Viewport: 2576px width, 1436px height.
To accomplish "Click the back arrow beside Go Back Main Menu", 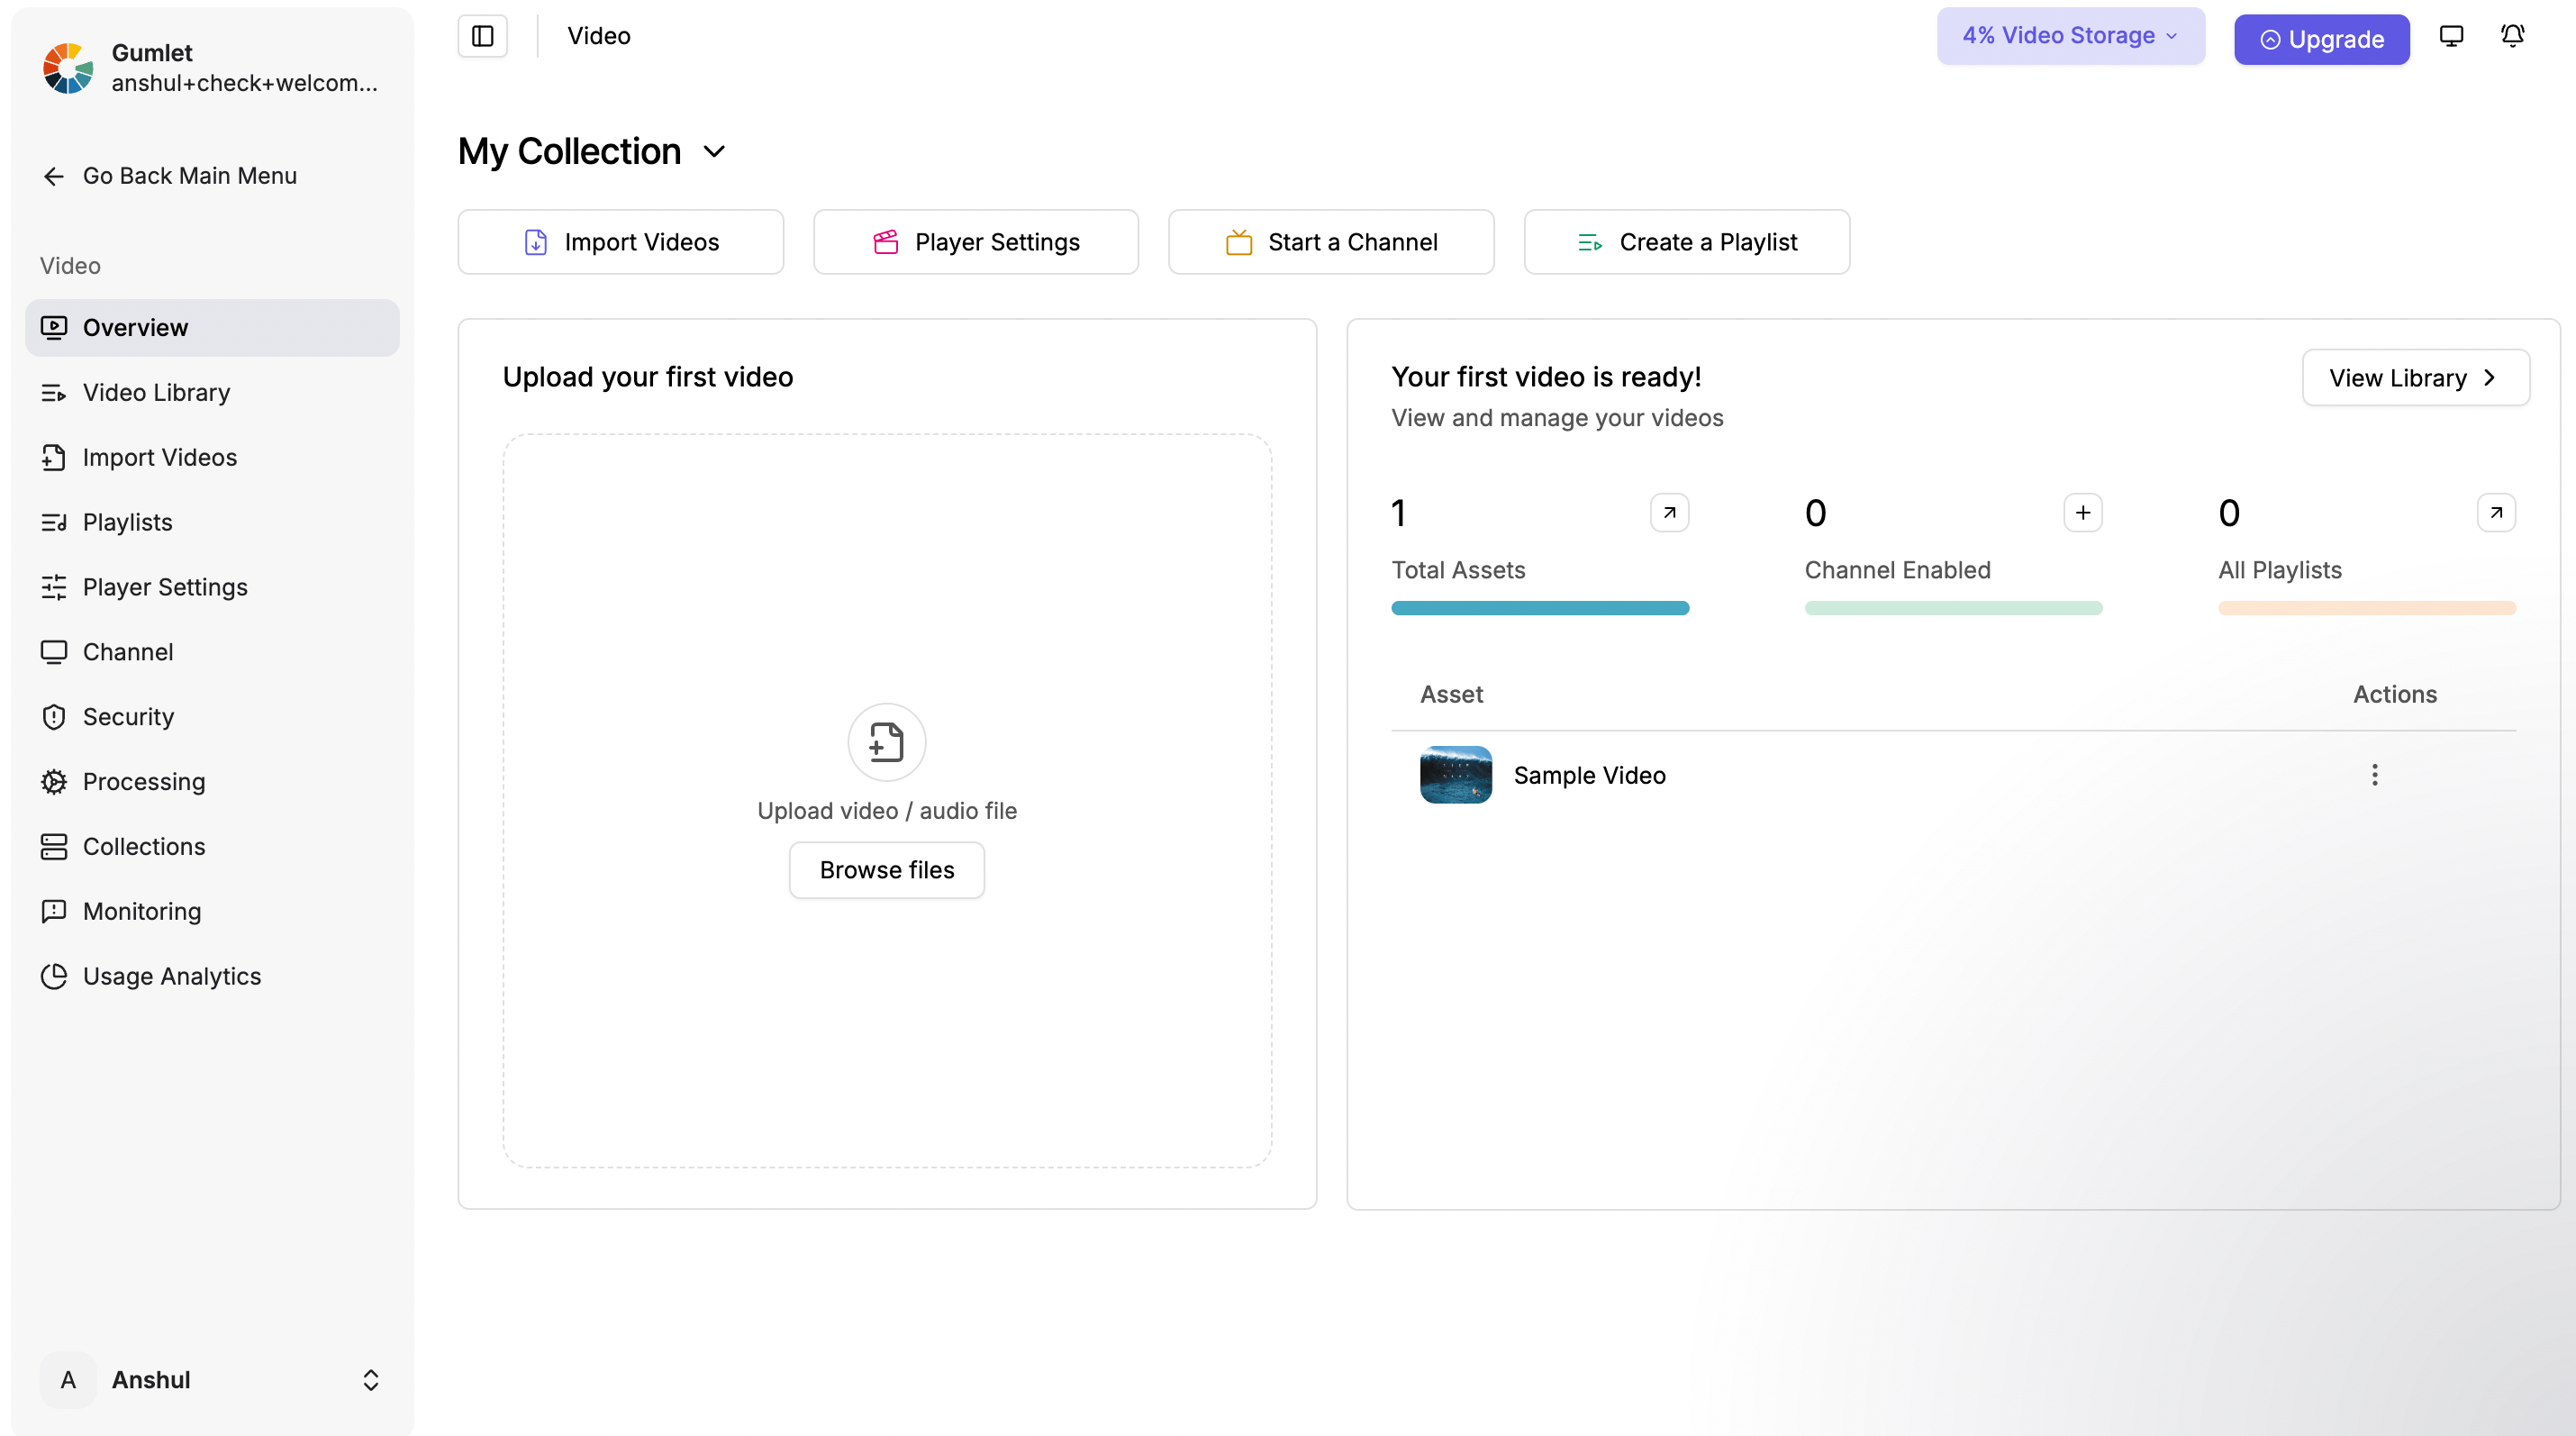I will pos(54,176).
